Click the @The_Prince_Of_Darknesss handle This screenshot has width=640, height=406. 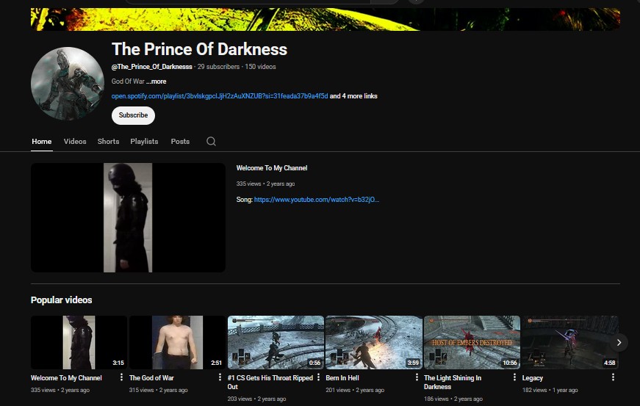pos(152,67)
